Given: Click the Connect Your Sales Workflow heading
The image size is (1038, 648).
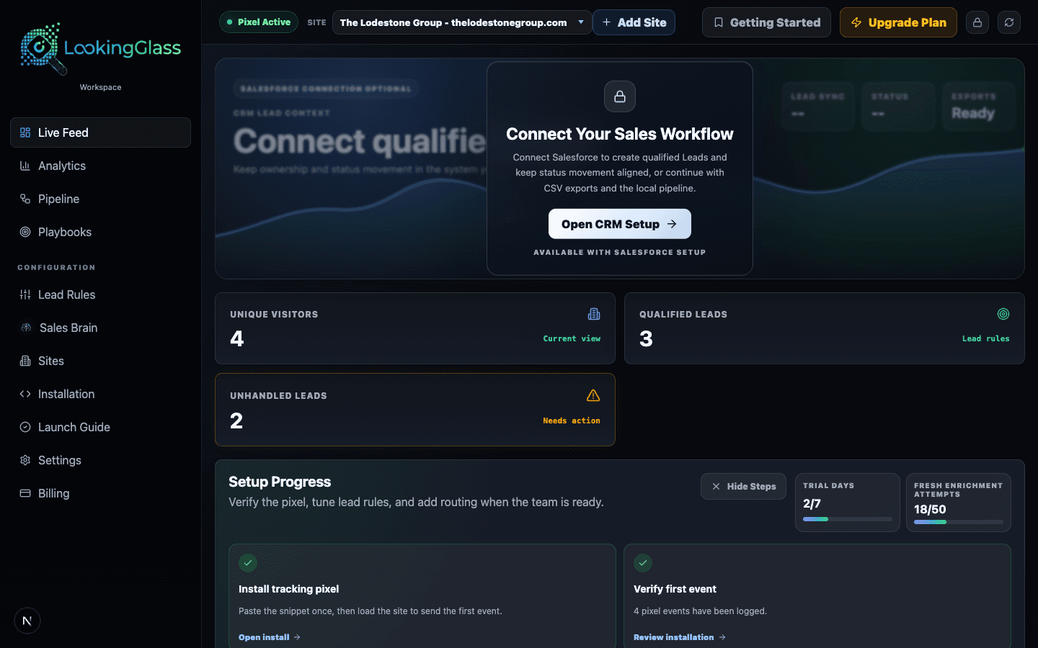Looking at the screenshot, I should (620, 134).
